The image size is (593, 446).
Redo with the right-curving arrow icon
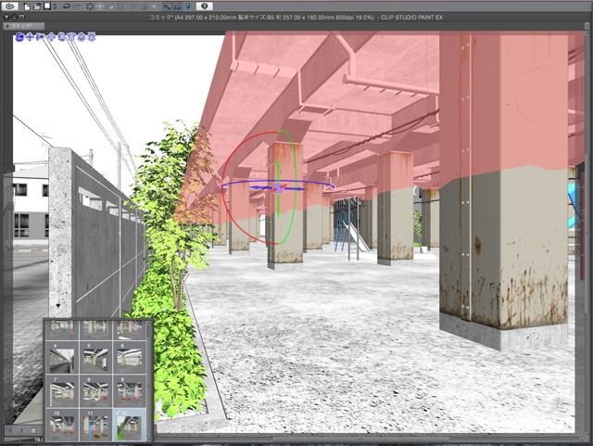(76, 6)
